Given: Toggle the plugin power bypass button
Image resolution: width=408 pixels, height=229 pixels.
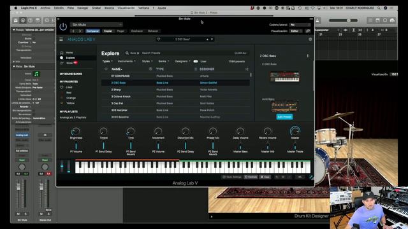Looking at the screenshot, I should 63,27.
